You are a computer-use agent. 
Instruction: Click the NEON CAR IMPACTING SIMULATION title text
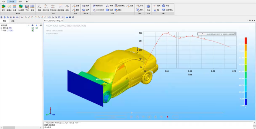click(x=66, y=26)
